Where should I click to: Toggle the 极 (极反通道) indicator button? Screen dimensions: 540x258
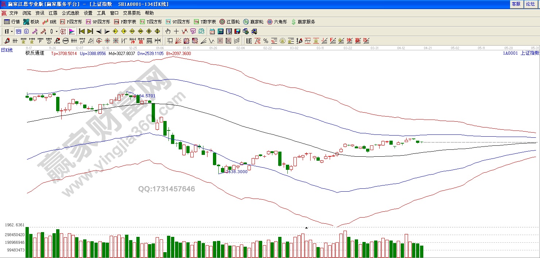pos(63,31)
